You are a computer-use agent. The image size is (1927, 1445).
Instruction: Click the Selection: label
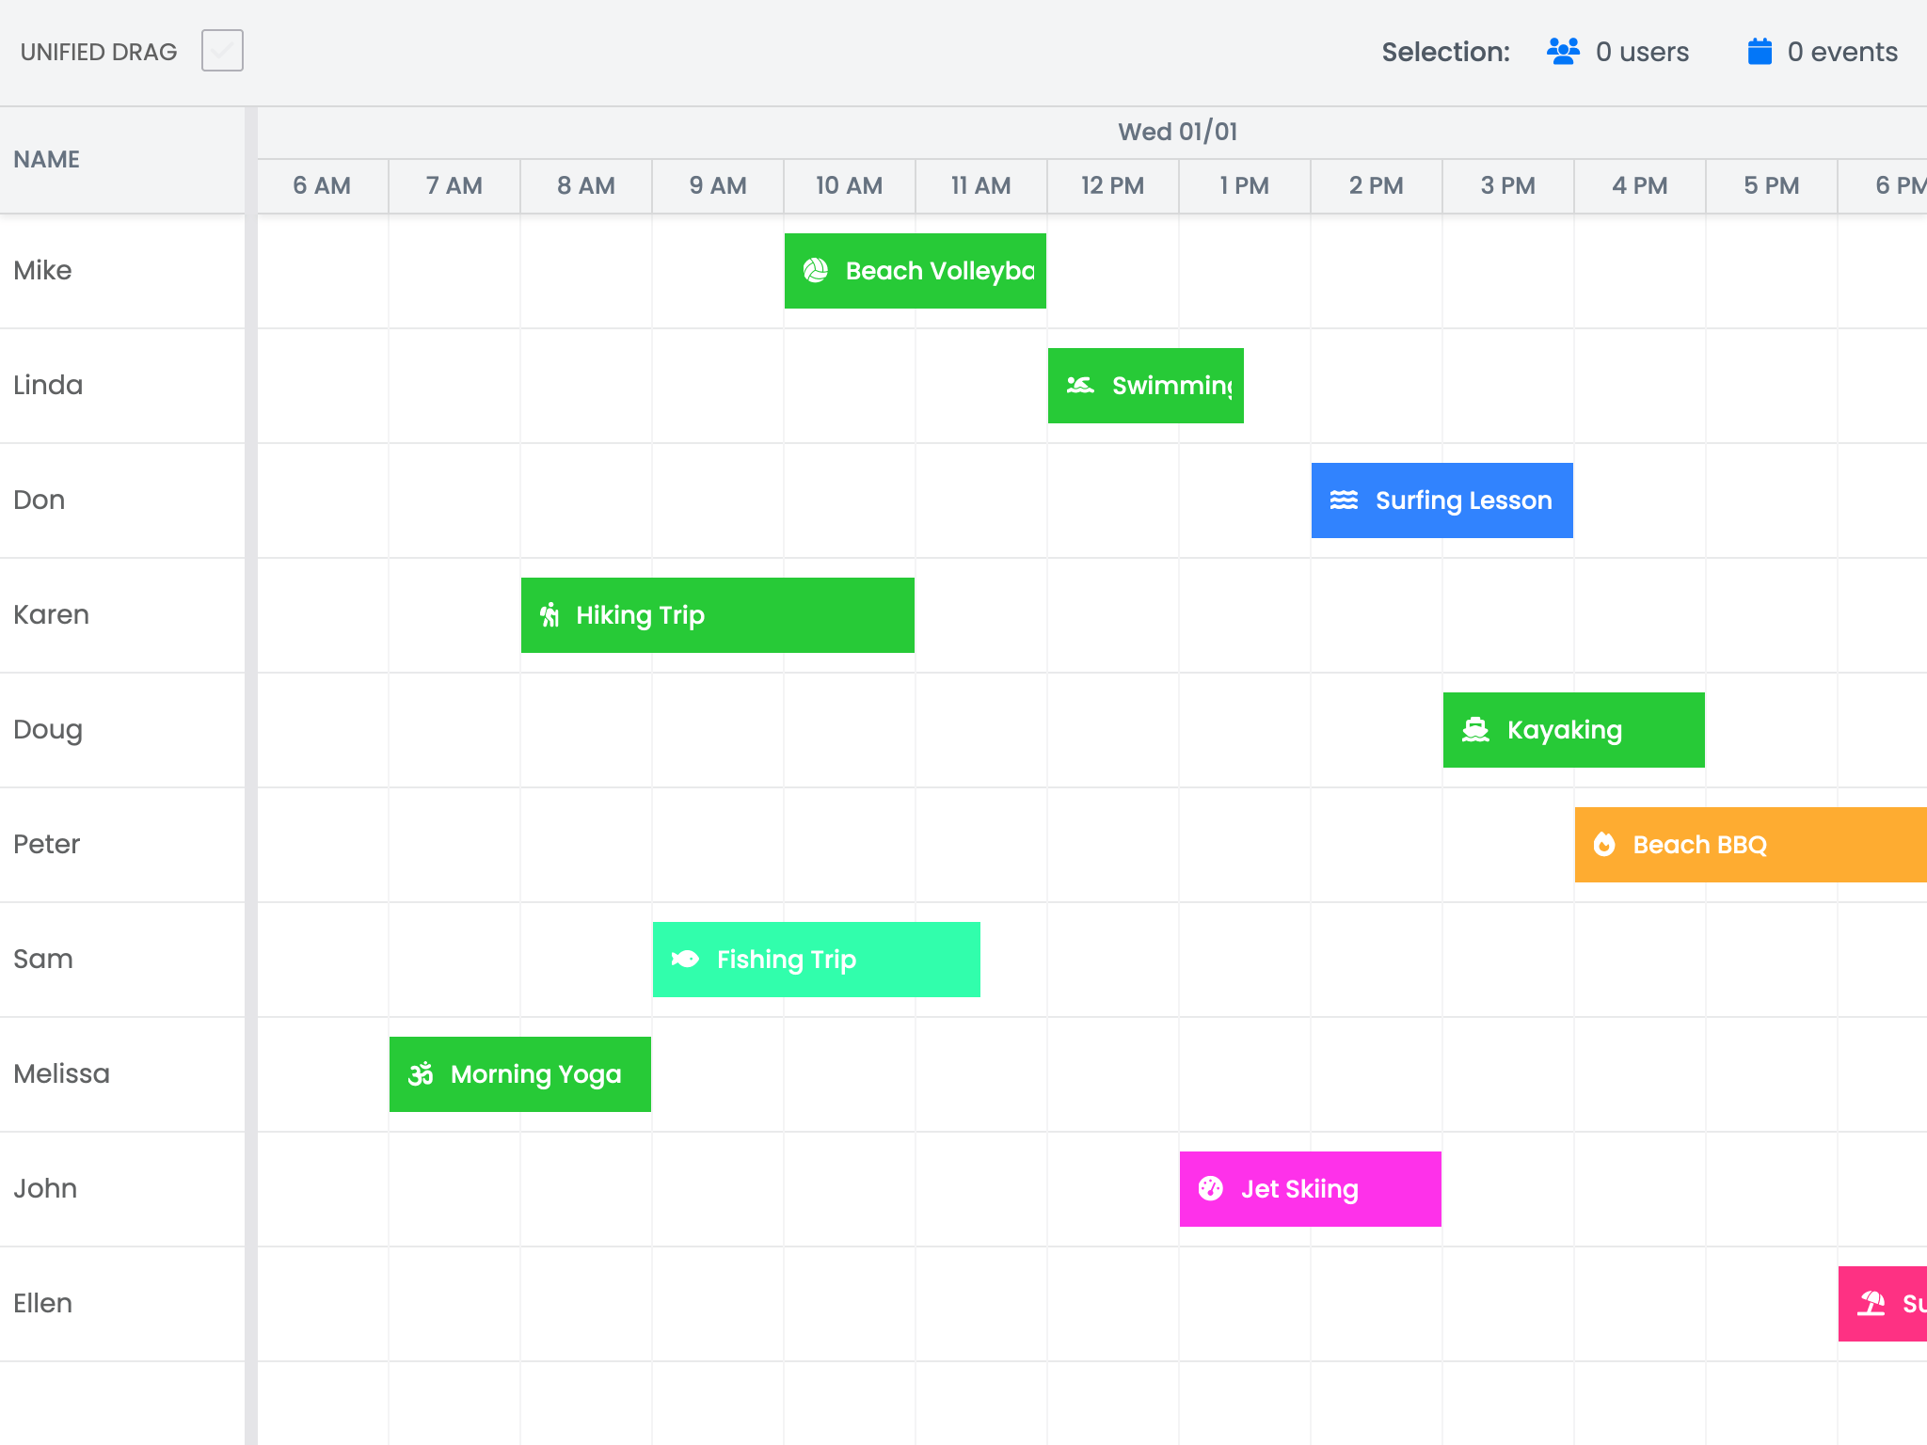click(1446, 52)
